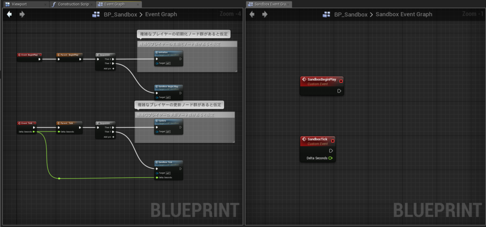Viewport: 486px width, 227px height.
Task: Activate the Sandbox Event Graph tab
Action: [x=269, y=4]
